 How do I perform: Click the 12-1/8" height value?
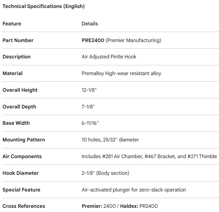coord(88,90)
